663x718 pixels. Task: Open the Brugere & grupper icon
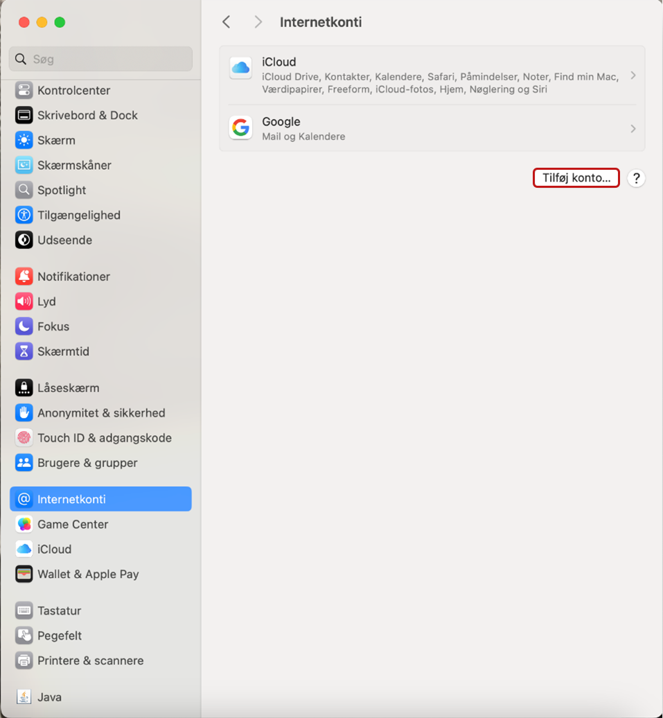tap(24, 462)
